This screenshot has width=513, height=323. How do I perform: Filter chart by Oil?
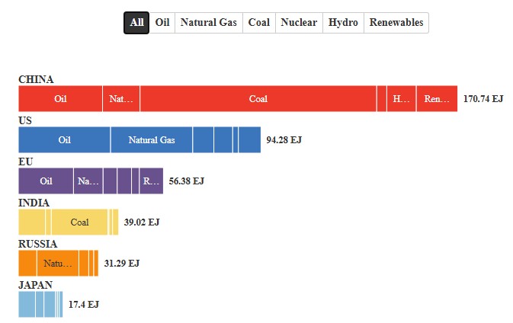tap(162, 23)
